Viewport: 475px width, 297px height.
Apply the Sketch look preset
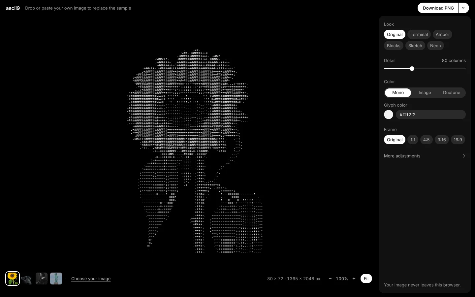(415, 46)
